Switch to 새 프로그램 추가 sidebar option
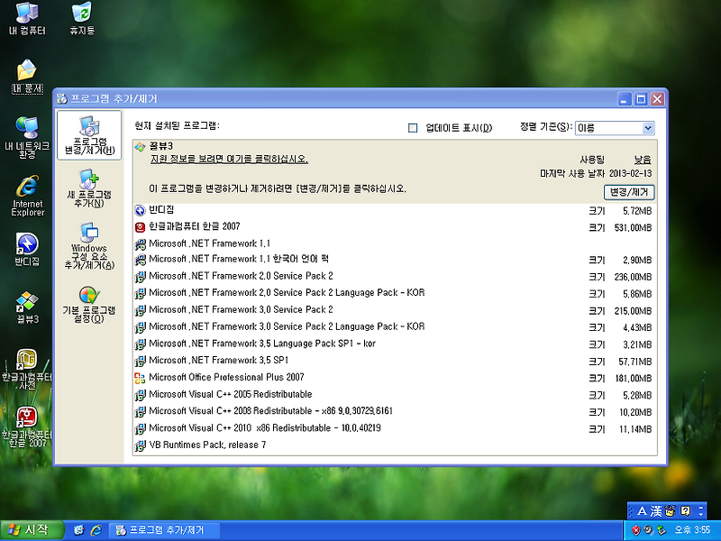Screen dimensions: 721x541 click(x=89, y=188)
